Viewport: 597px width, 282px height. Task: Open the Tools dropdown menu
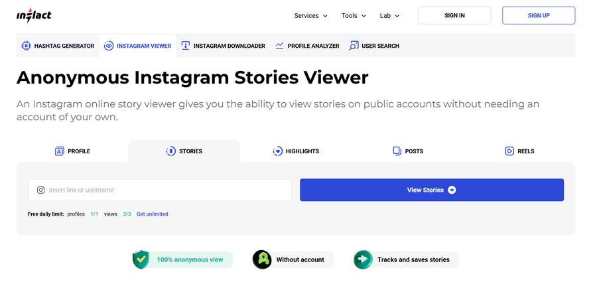(353, 15)
